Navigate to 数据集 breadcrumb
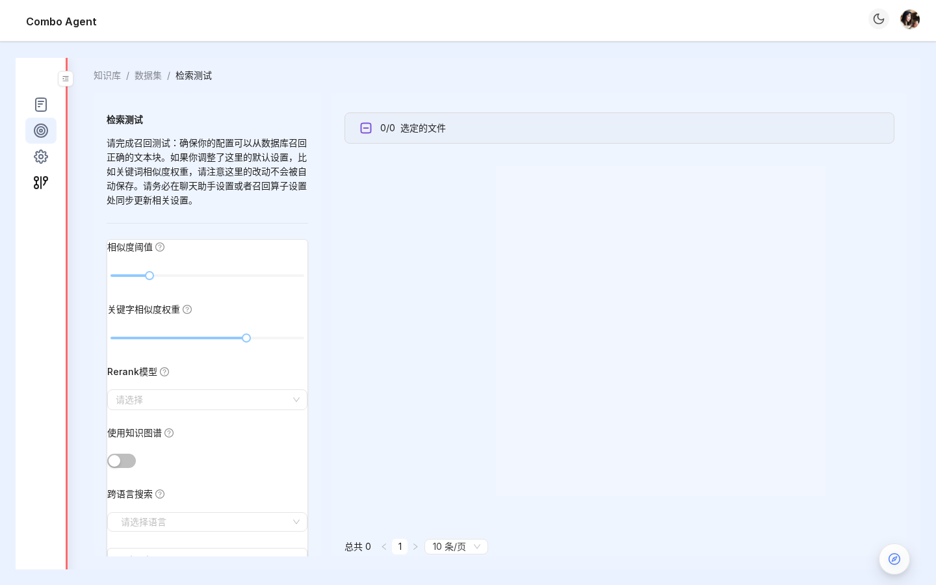936x585 pixels. pos(148,75)
